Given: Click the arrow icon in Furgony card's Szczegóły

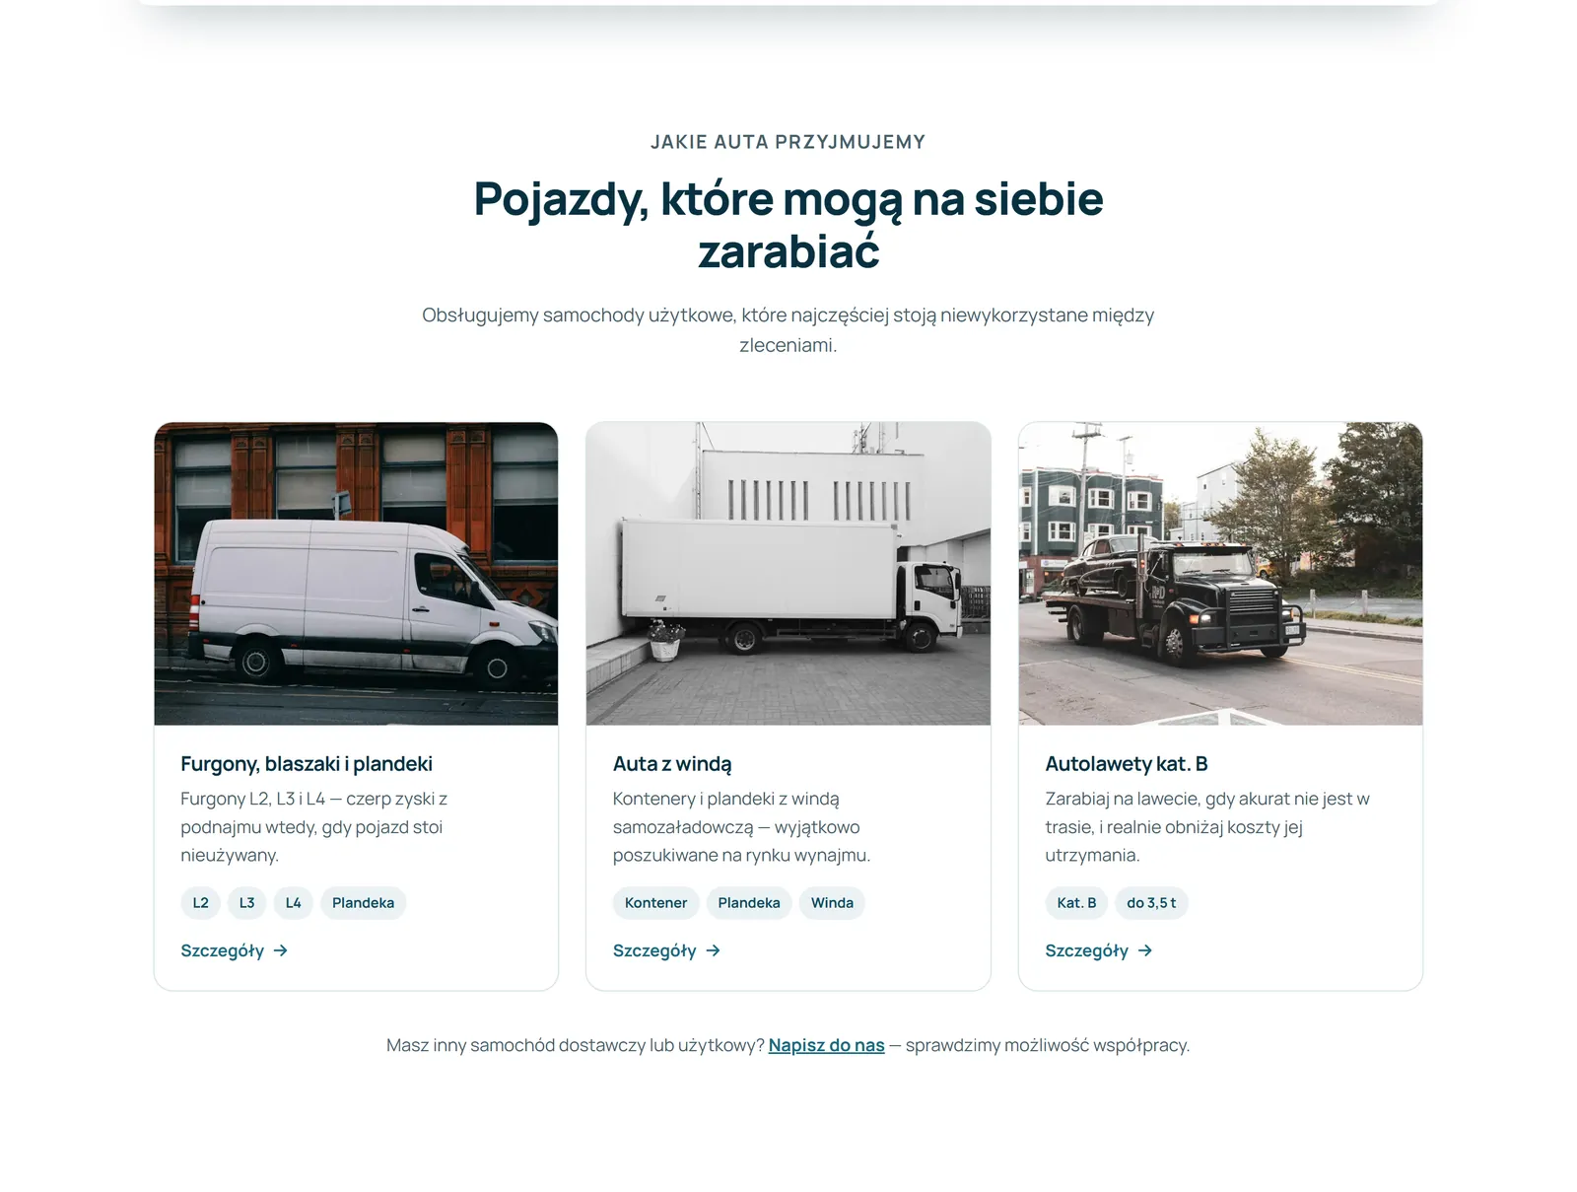Looking at the screenshot, I should [x=281, y=950].
